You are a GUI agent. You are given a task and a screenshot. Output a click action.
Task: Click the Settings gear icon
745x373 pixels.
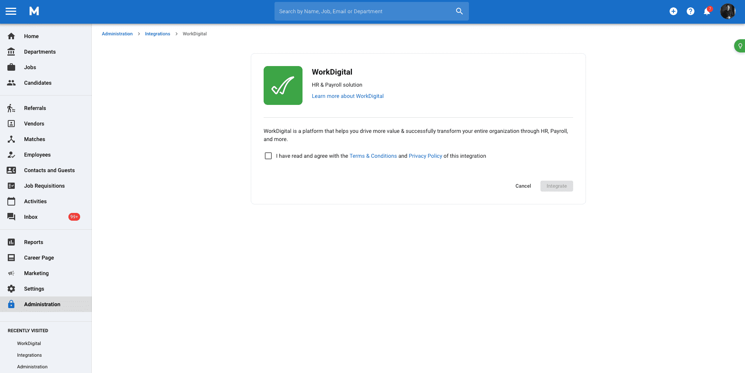click(11, 289)
